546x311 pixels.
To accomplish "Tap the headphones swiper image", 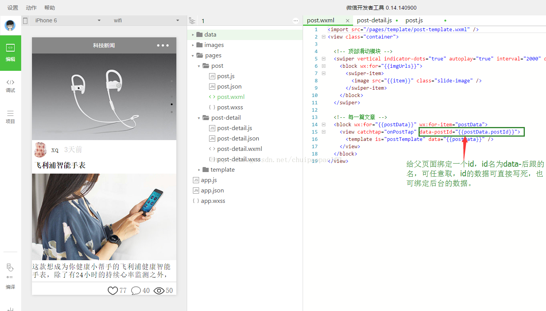I will (x=104, y=97).
